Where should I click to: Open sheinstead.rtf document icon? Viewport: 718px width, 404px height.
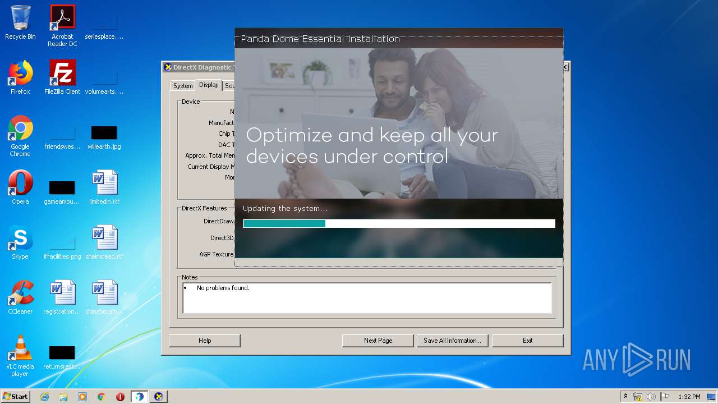(x=104, y=242)
